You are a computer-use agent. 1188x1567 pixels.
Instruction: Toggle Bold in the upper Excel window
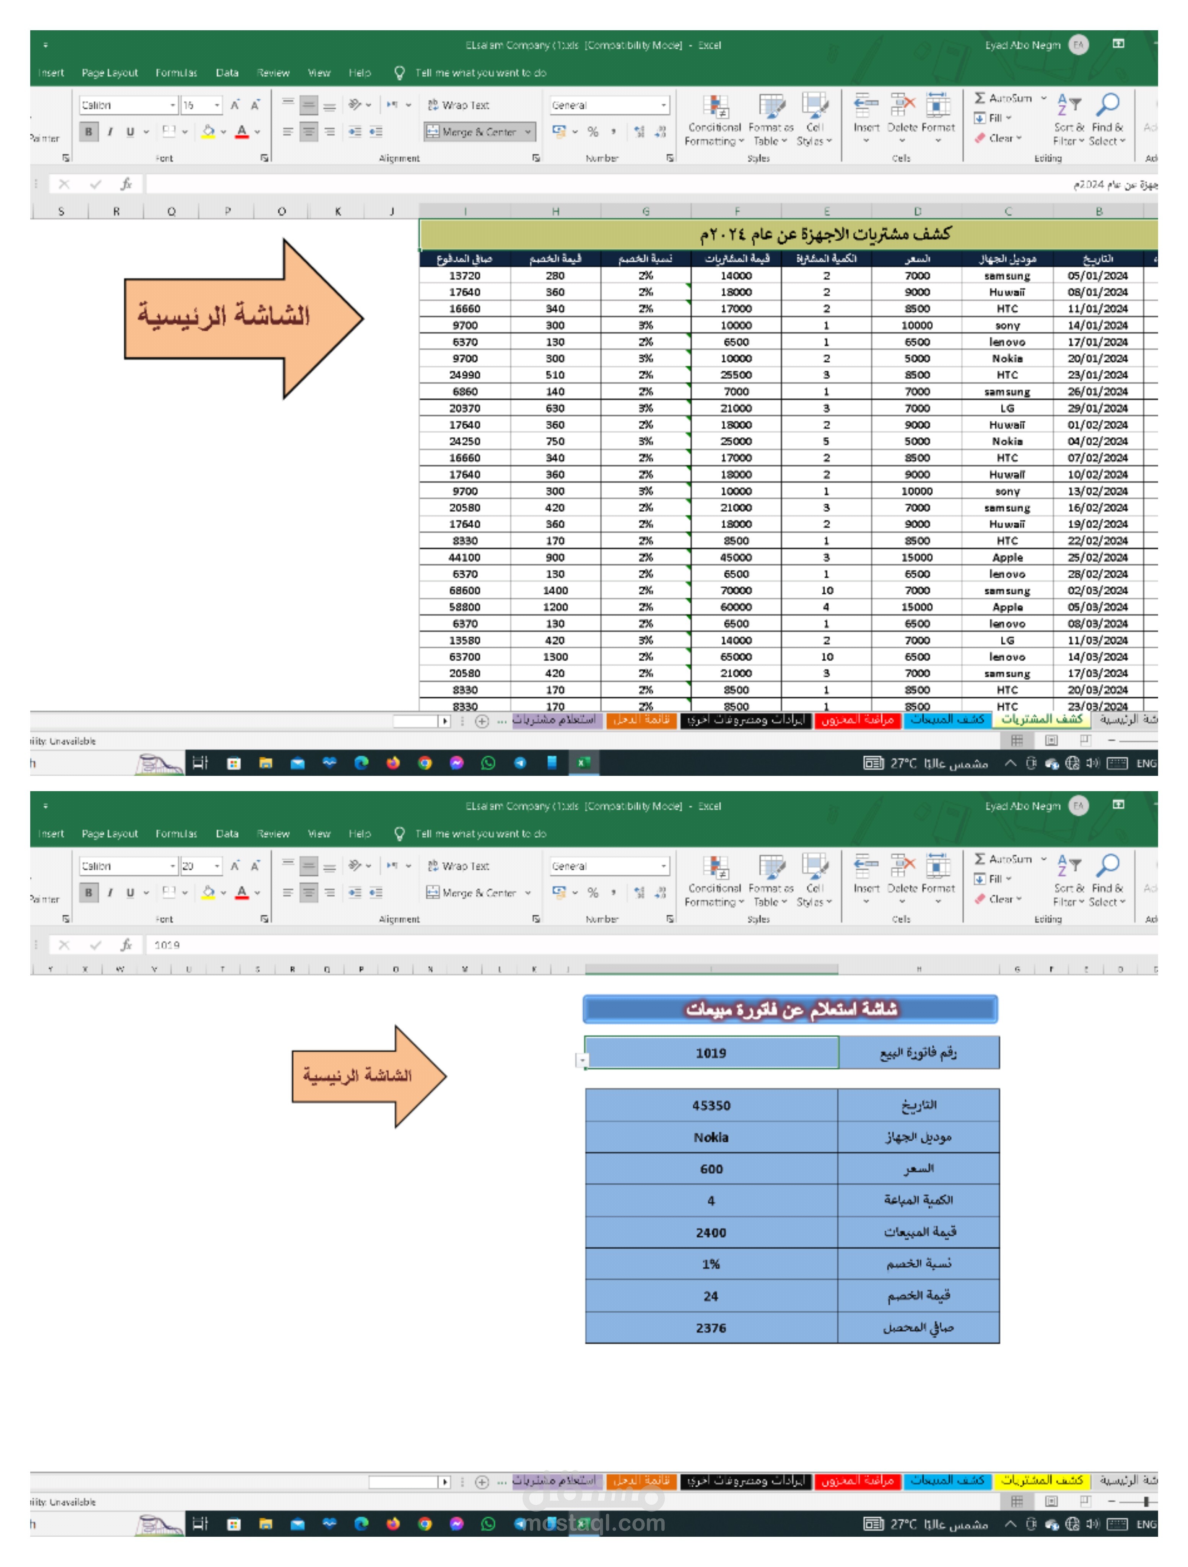pos(89,132)
